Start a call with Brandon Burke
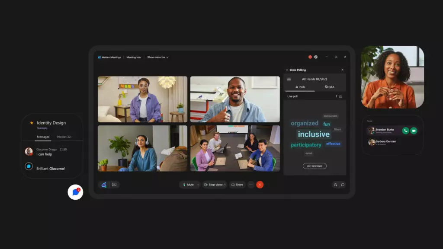The image size is (443, 249). 405,131
